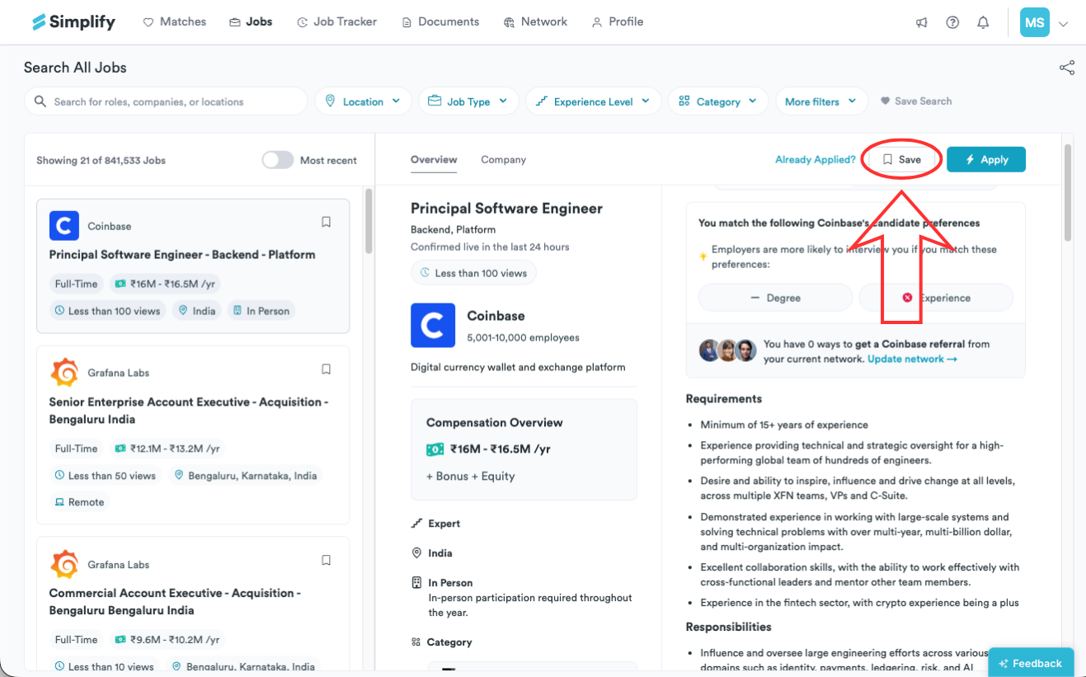The height and width of the screenshot is (677, 1086).
Task: Click the job listing scrollbar
Action: [x=369, y=221]
